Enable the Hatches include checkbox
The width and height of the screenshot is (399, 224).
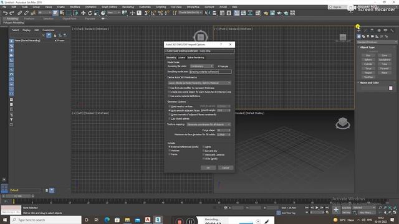point(170,151)
